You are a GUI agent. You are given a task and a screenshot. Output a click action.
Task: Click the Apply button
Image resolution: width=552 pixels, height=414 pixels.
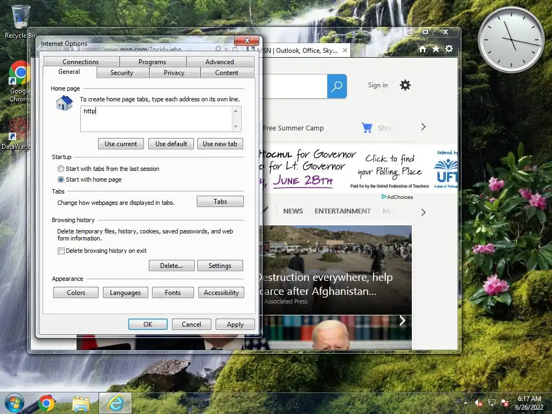235,324
